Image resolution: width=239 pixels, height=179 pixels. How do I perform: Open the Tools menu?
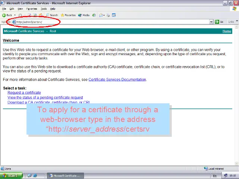[x=44, y=9]
